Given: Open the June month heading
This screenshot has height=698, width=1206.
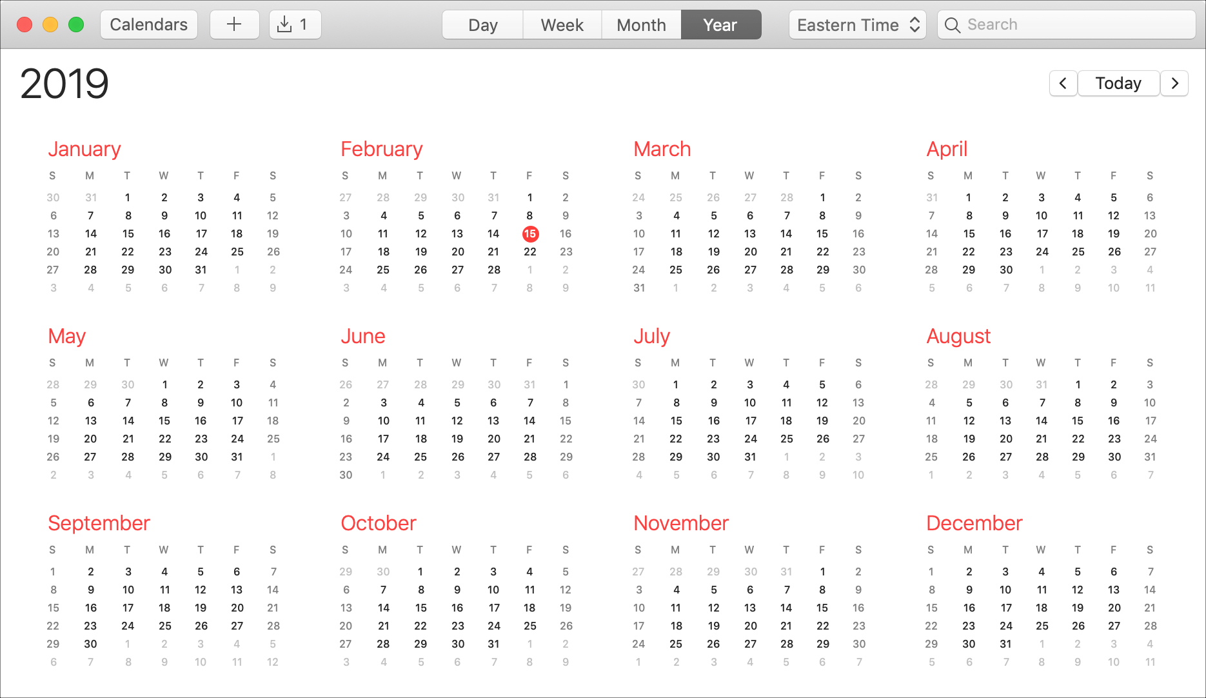Looking at the screenshot, I should (x=363, y=336).
